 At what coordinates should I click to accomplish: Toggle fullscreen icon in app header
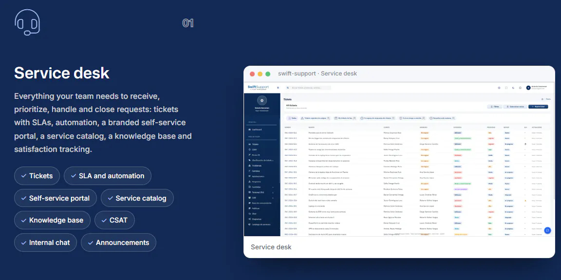506,88
